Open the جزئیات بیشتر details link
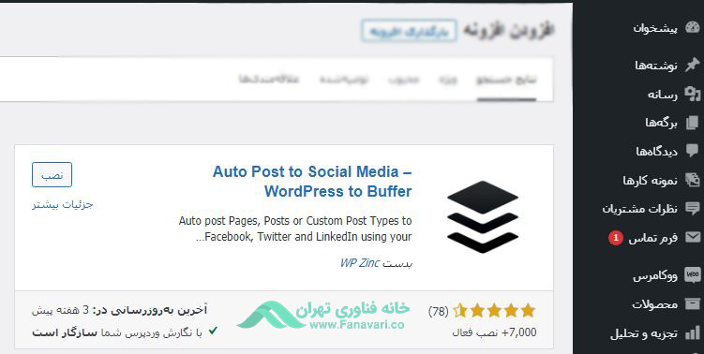This screenshot has width=704, height=354. [63, 204]
